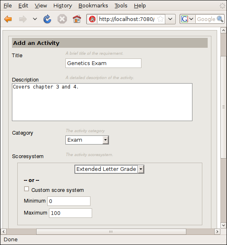The height and width of the screenshot is (245, 227).
Task: Reload the page with the refresh icon
Action: 47,19
